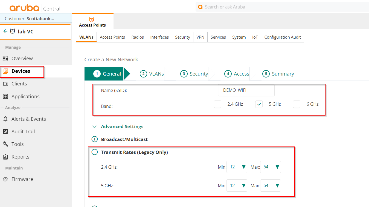Open the Radios tab

pyautogui.click(x=138, y=37)
